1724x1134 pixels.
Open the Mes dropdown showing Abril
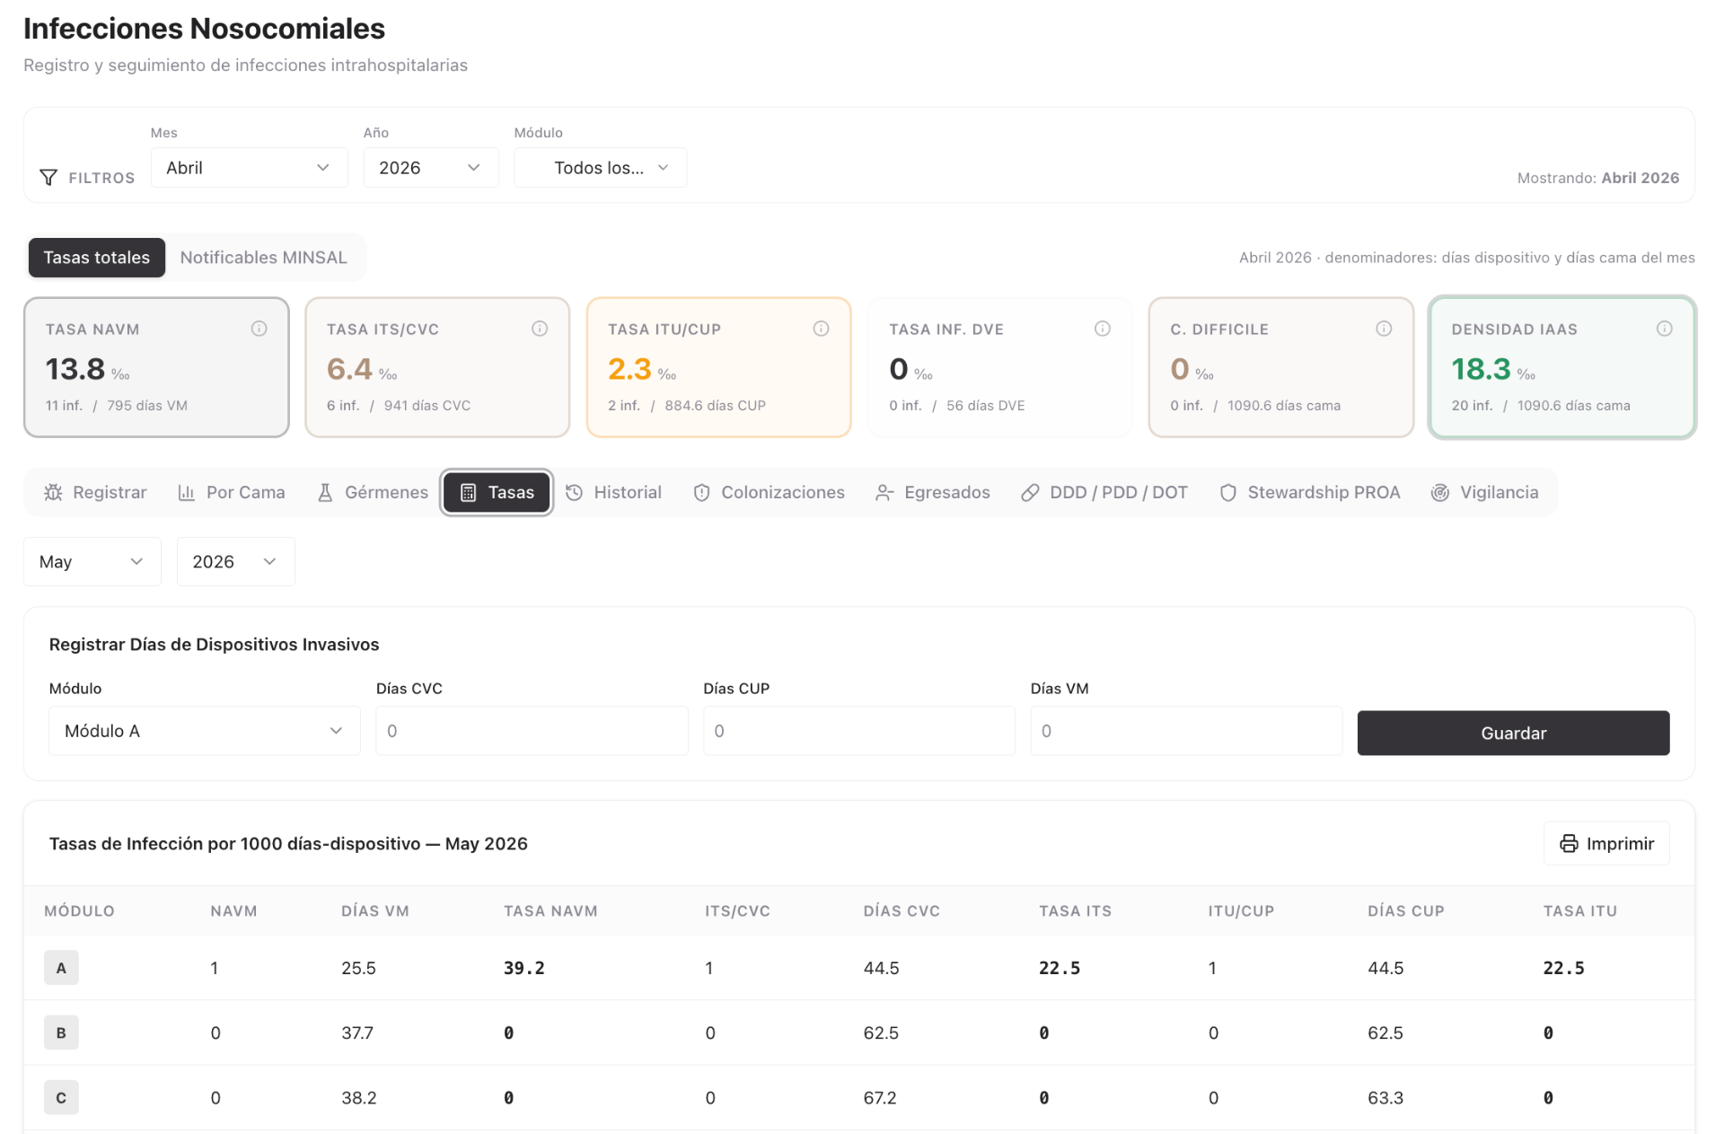(249, 168)
